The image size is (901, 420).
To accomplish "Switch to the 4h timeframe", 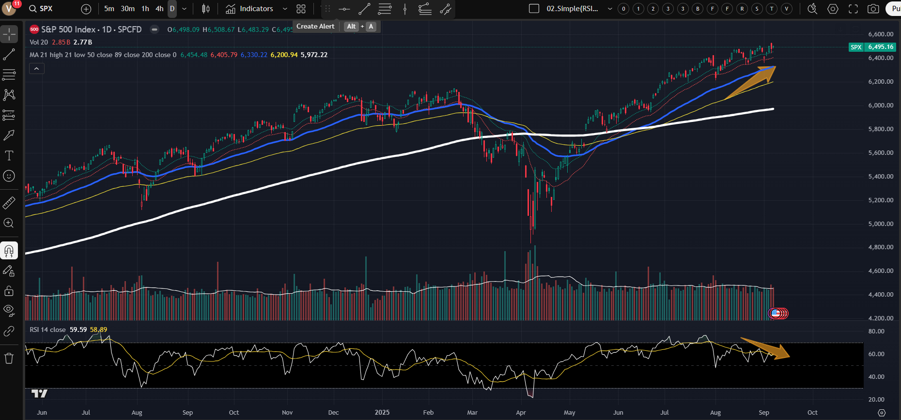I will (159, 9).
